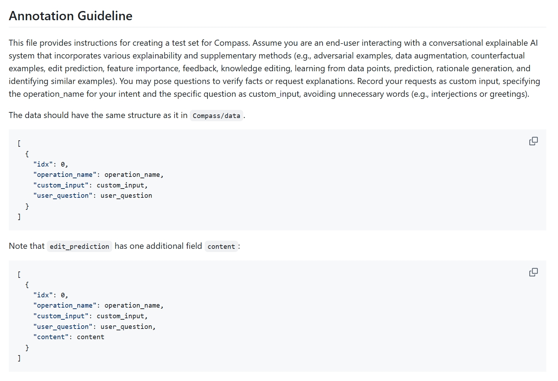The width and height of the screenshot is (558, 381).
Task: Select the Compass/data inline code label
Action: (x=216, y=116)
